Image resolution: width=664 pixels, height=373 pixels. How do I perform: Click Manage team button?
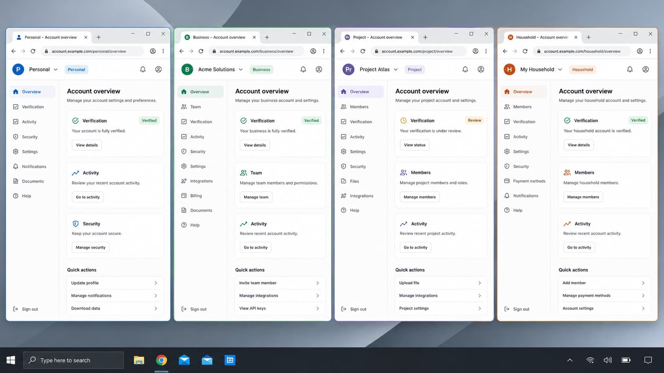(256, 197)
